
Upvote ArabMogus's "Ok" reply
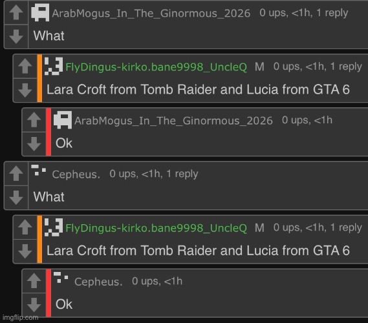tap(34, 120)
